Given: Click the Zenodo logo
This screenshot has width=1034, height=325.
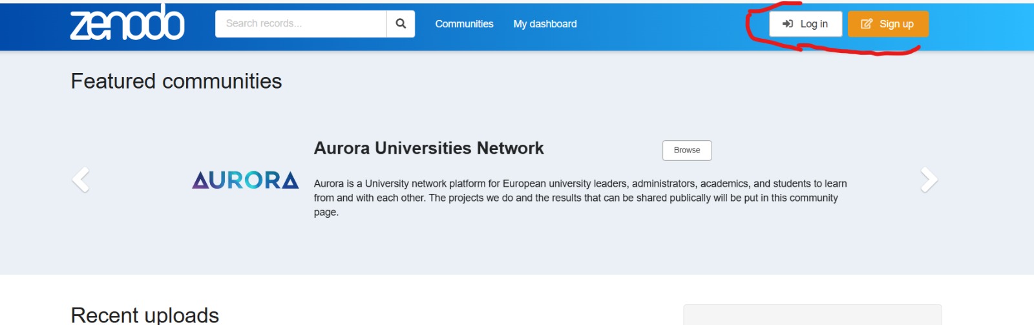Looking at the screenshot, I should (x=127, y=24).
